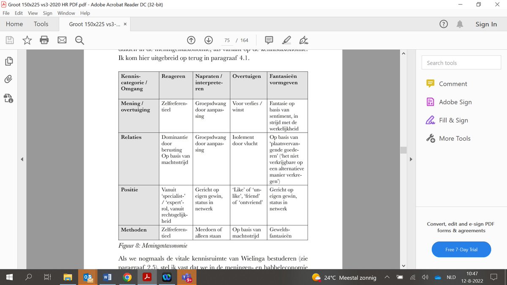Click the page number field showing 75
The image size is (507, 285).
click(x=227, y=40)
